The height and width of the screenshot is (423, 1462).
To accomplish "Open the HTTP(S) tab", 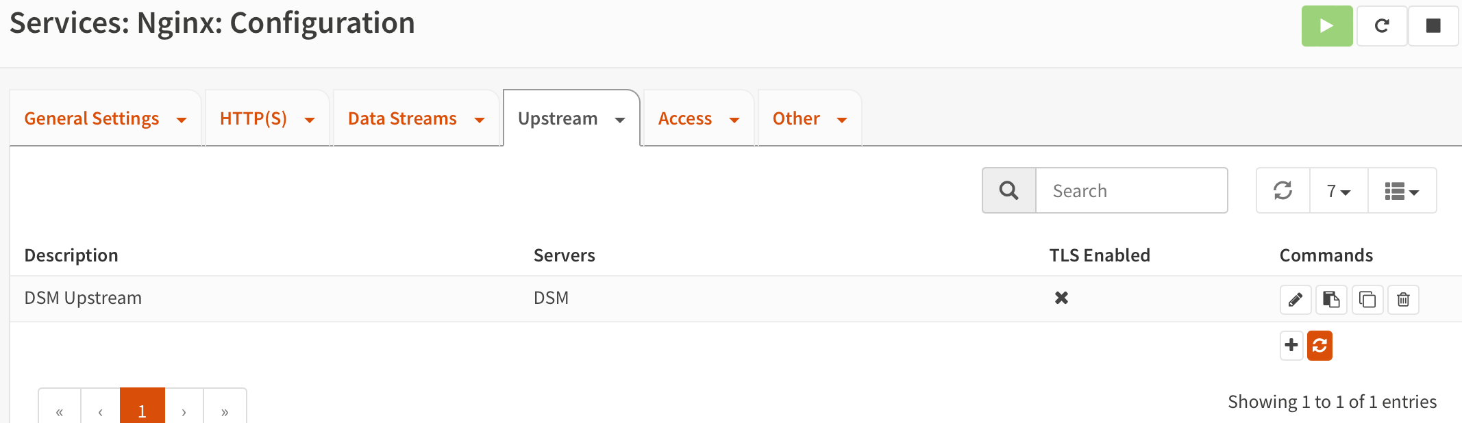I will click(x=253, y=118).
